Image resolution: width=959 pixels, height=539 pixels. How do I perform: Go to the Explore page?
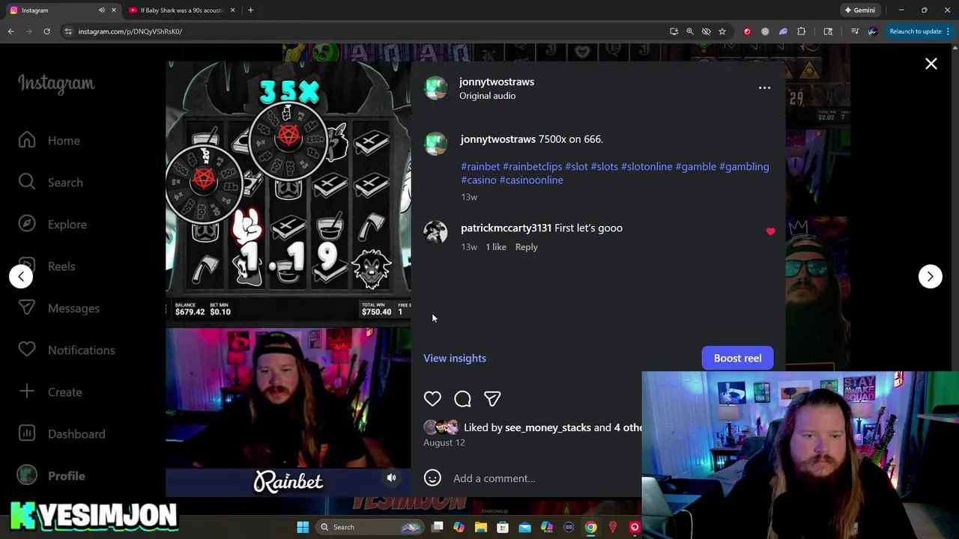[x=52, y=225]
